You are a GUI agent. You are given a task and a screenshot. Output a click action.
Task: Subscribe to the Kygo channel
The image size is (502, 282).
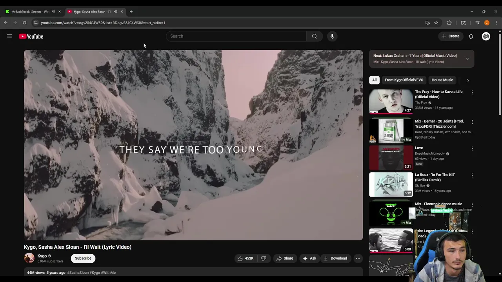click(x=83, y=258)
